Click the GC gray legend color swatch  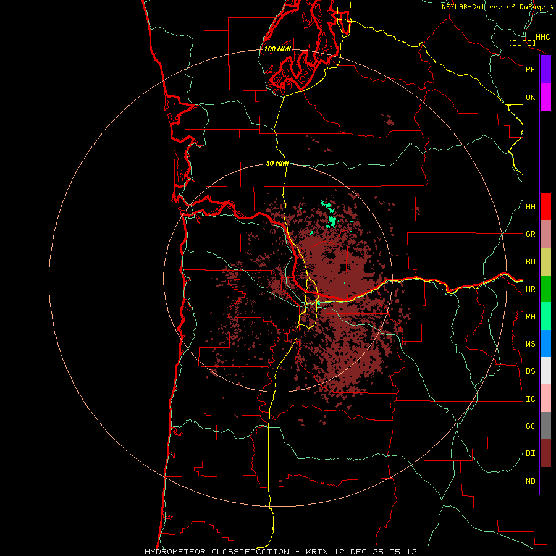545,426
